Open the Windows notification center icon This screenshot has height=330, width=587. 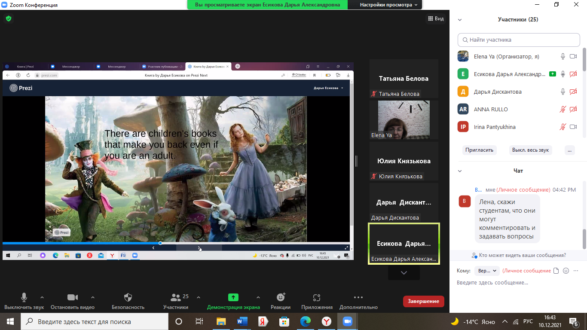(574, 322)
